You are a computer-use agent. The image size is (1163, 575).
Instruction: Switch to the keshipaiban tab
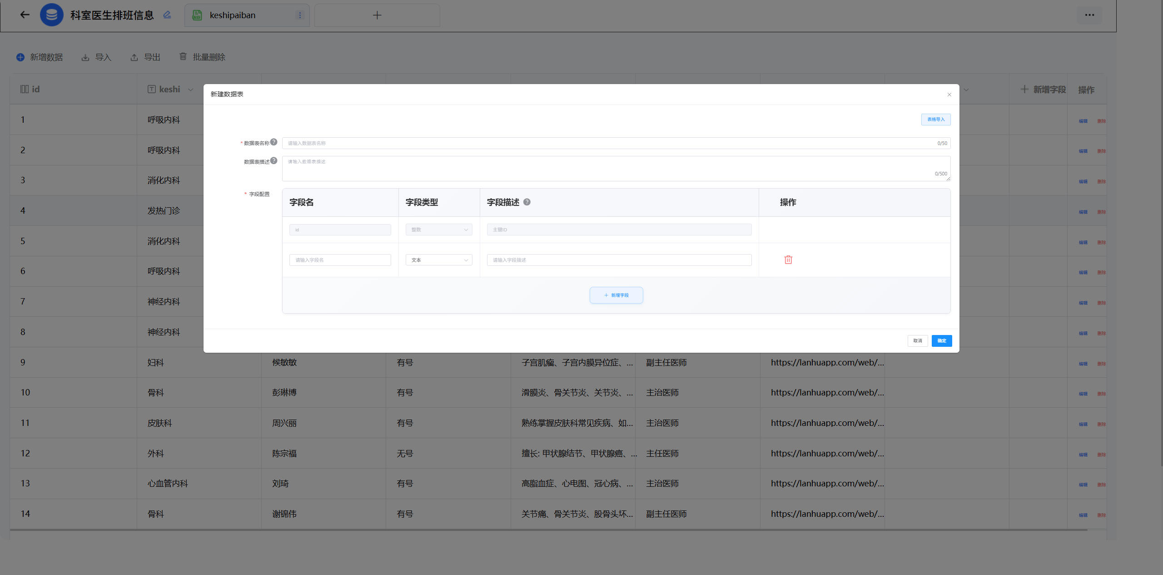(233, 15)
